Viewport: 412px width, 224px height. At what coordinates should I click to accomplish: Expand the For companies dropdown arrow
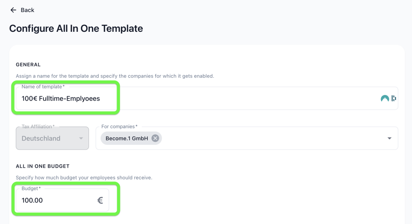(389, 138)
